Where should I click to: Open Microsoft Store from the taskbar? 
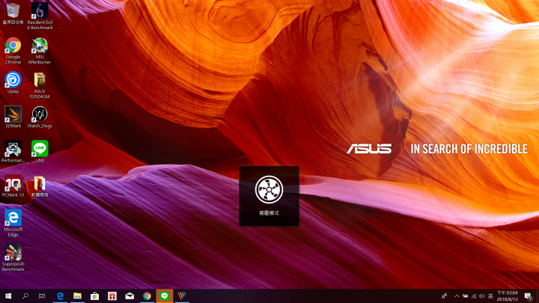click(x=94, y=296)
